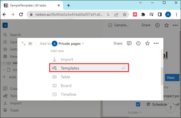
Task: Open comments icon in the dialog
Action: 129,43
